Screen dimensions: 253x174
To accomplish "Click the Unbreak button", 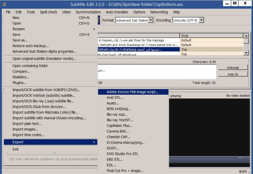I will pos(233,68).
